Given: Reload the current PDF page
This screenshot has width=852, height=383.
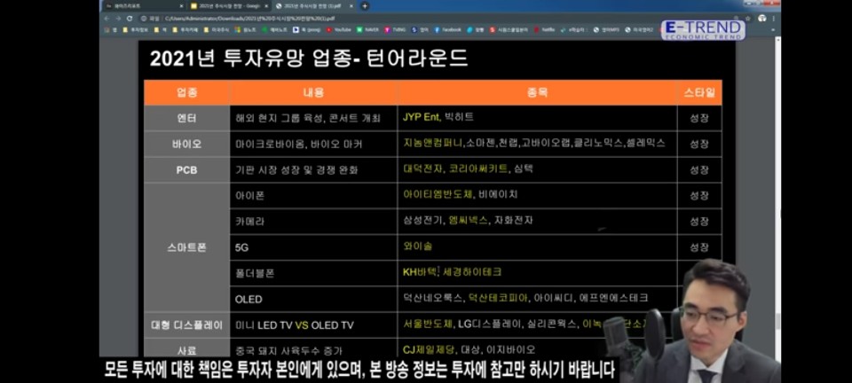Looking at the screenshot, I should (x=130, y=18).
